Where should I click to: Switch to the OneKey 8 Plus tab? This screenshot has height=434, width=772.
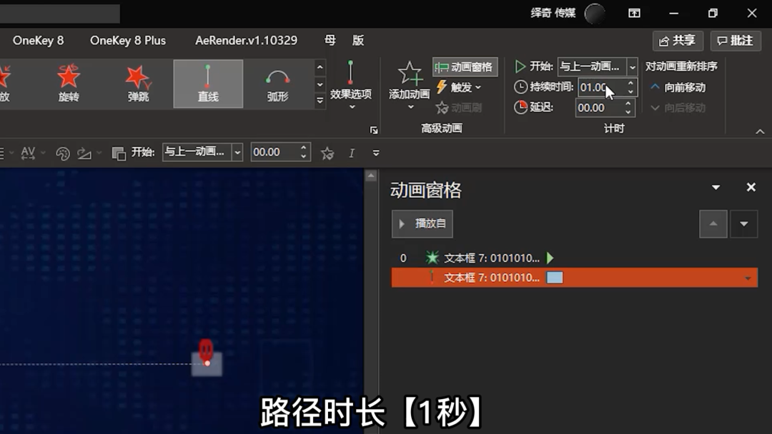point(127,41)
